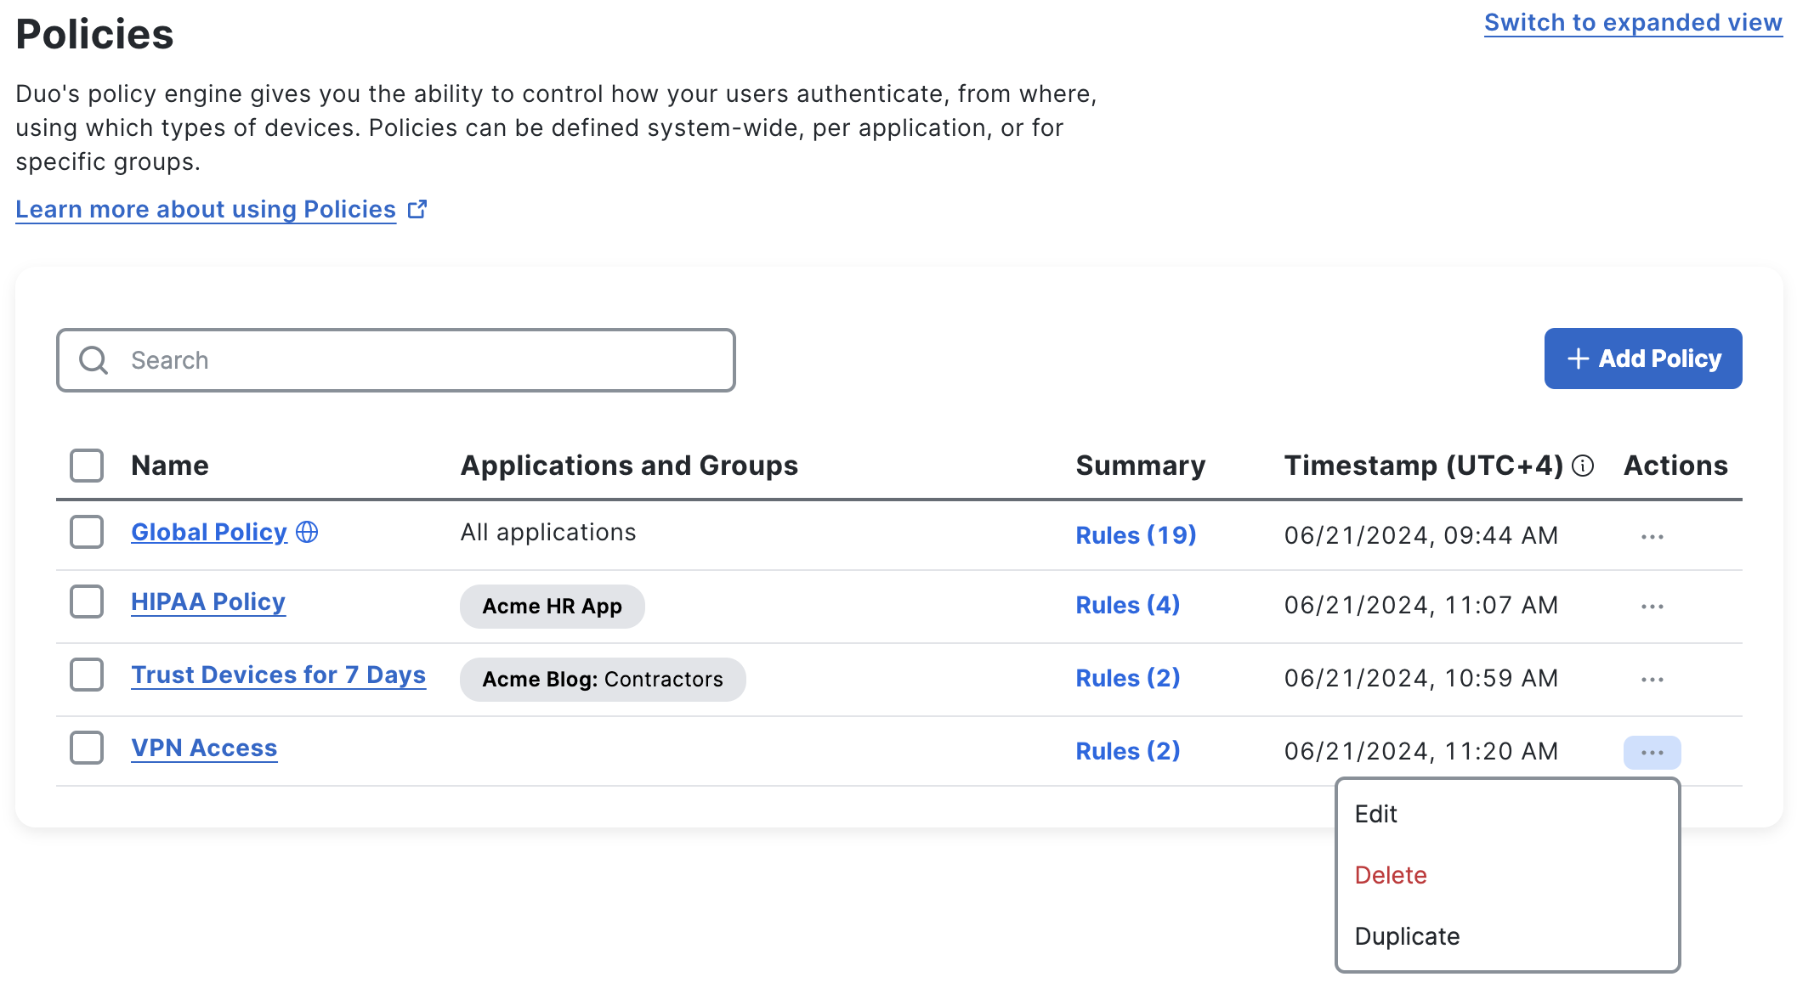Click the Timestamp info icon
The width and height of the screenshot is (1797, 994).
click(x=1583, y=466)
